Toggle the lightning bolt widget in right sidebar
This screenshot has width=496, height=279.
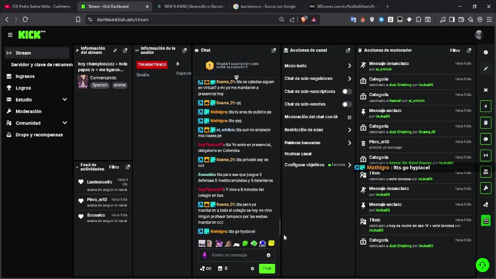(x=486, y=106)
